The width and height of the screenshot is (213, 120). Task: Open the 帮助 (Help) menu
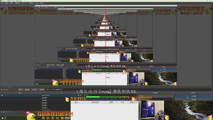(42, 3)
